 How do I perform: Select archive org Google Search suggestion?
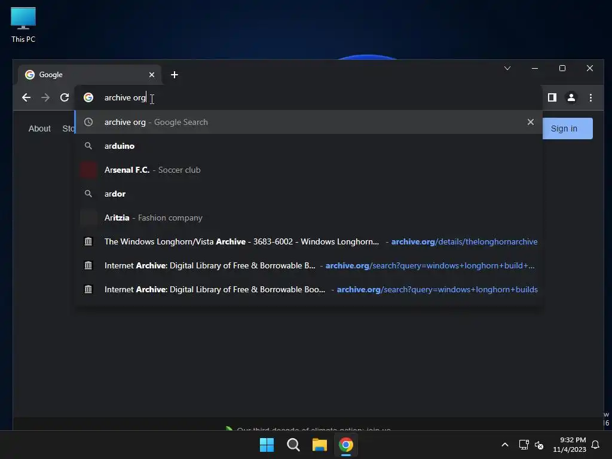308,122
